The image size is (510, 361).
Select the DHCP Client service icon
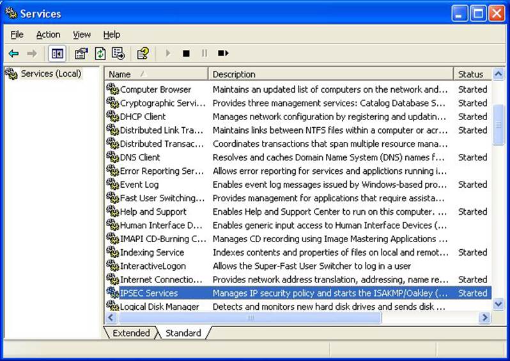coord(112,116)
